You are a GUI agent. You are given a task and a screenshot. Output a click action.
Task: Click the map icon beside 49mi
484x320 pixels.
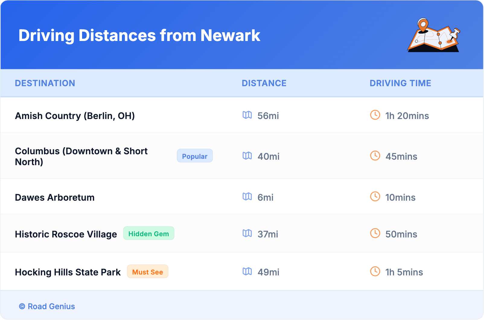click(247, 271)
